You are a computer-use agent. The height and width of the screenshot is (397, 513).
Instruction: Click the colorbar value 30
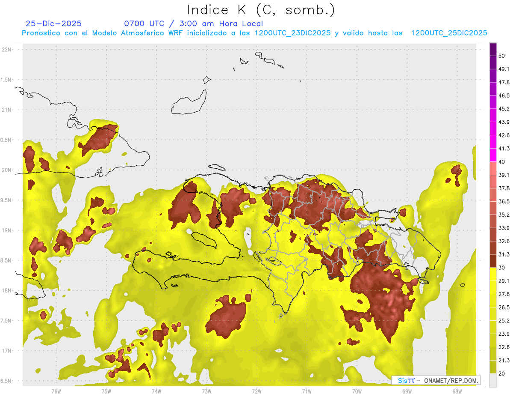502,268
